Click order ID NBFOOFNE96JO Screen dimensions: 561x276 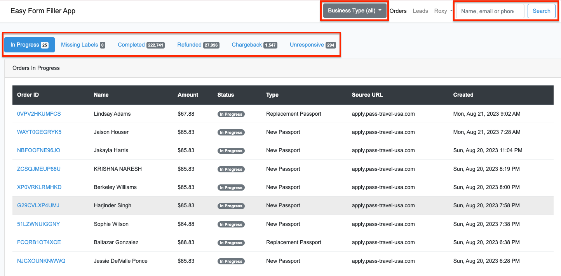(x=38, y=150)
